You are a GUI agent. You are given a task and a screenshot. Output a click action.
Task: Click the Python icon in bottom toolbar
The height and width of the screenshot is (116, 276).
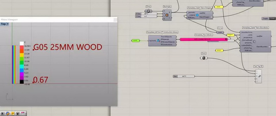click(x=8, y=113)
